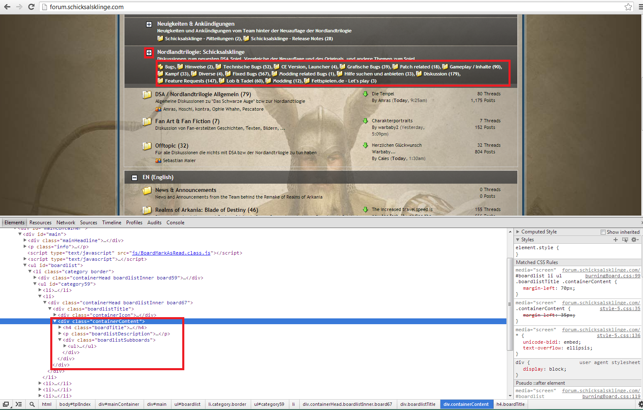Open Feature Requests (147) subboard link
The height and width of the screenshot is (410, 643).
click(191, 81)
